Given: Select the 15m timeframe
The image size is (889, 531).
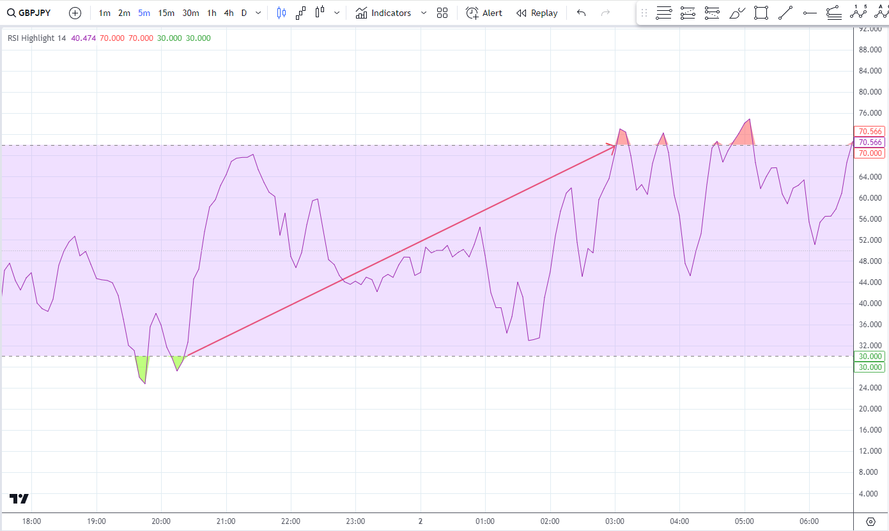Looking at the screenshot, I should point(166,13).
